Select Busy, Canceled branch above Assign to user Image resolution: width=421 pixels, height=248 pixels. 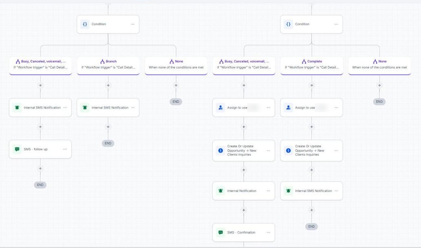244,65
